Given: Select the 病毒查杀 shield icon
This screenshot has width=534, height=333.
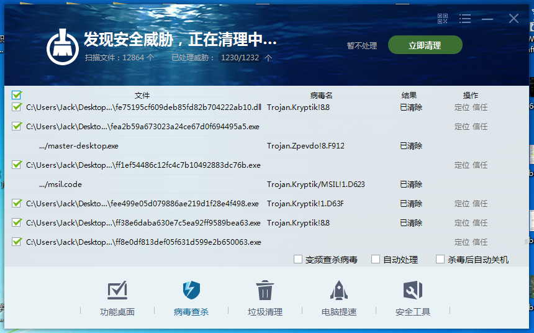Looking at the screenshot, I should tap(191, 290).
